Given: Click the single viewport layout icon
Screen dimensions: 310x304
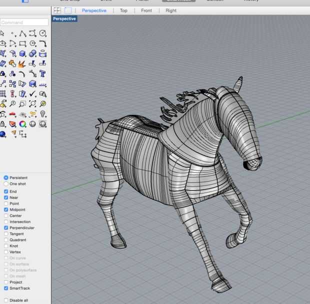Looking at the screenshot, I should pos(66,10).
